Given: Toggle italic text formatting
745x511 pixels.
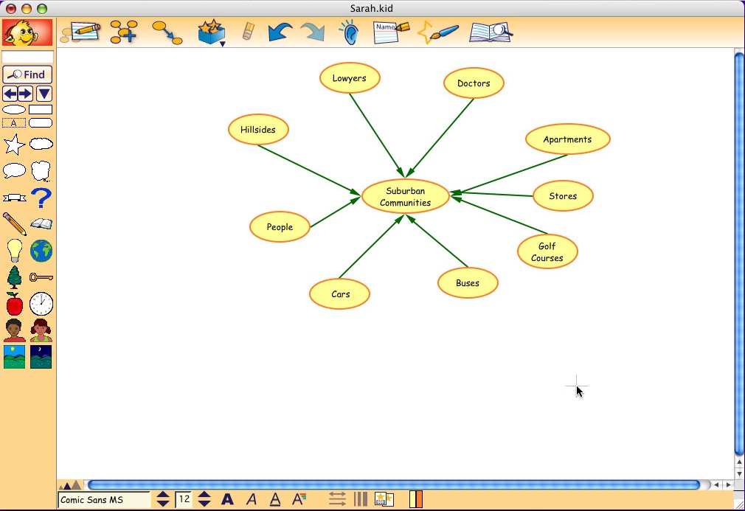Looking at the screenshot, I should point(252,499).
